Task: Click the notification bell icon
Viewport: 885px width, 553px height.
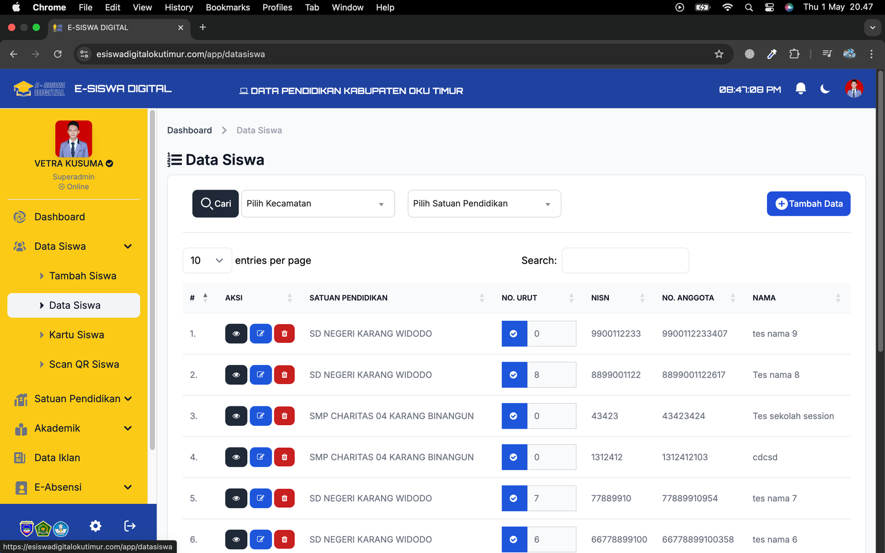Action: click(x=800, y=88)
